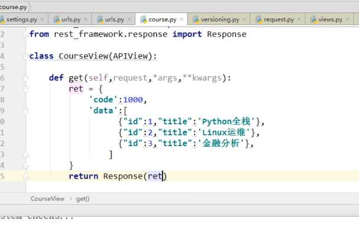Viewport: 359px width, 226px height.
Task: Click the CourseView class name in code
Action: point(84,56)
